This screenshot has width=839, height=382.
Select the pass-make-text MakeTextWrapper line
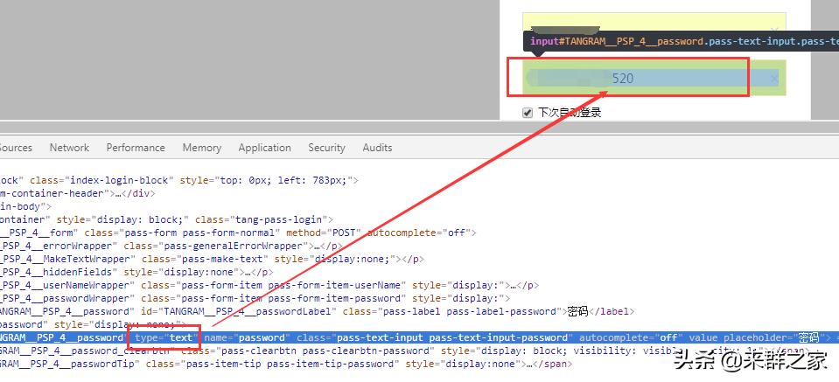coord(212,259)
